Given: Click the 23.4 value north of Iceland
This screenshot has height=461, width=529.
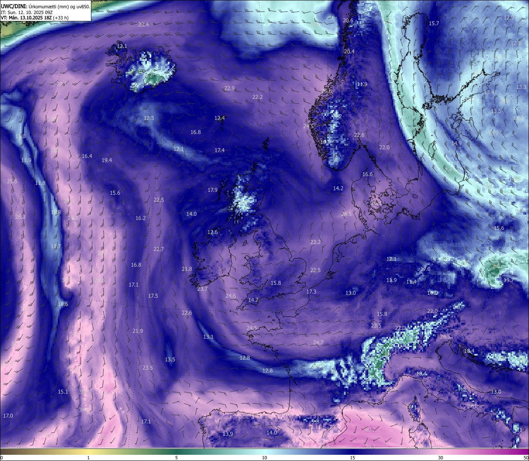Looking at the screenshot, I should coord(143,25).
